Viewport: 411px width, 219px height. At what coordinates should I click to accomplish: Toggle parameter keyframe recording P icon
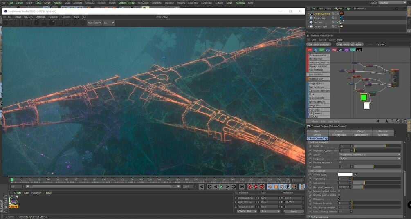point(288,186)
